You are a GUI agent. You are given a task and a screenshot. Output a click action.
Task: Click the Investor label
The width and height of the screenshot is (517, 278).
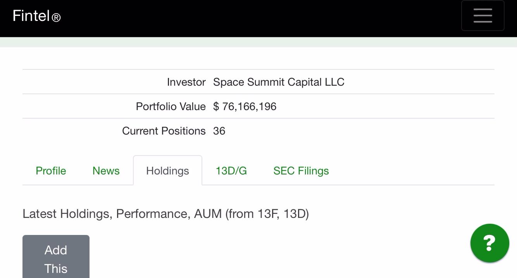tap(186, 82)
